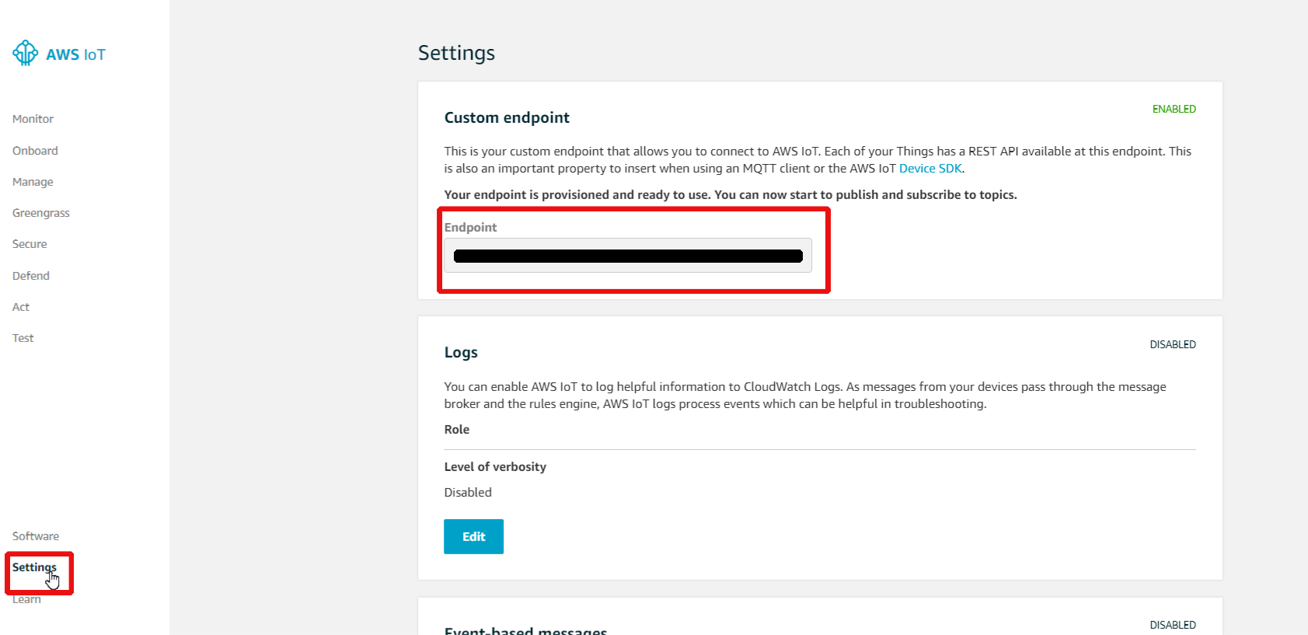
Task: Open the Greengrass menu item
Action: pos(41,213)
